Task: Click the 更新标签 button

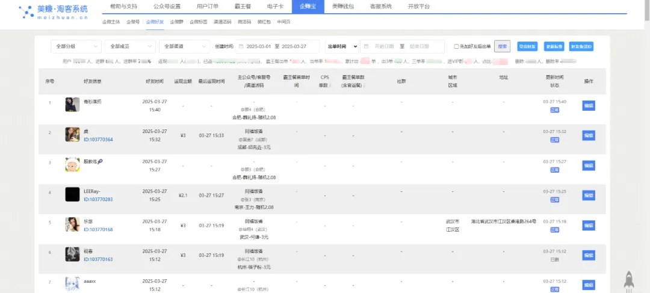Action: tap(554, 46)
